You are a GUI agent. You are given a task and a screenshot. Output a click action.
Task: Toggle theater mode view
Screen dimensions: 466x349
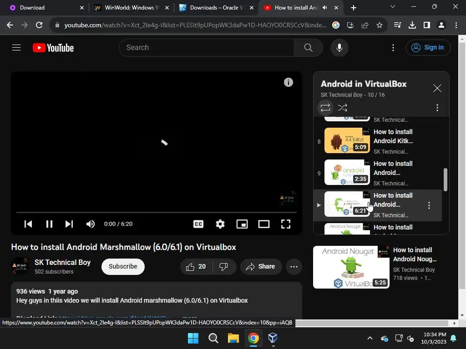(x=264, y=224)
